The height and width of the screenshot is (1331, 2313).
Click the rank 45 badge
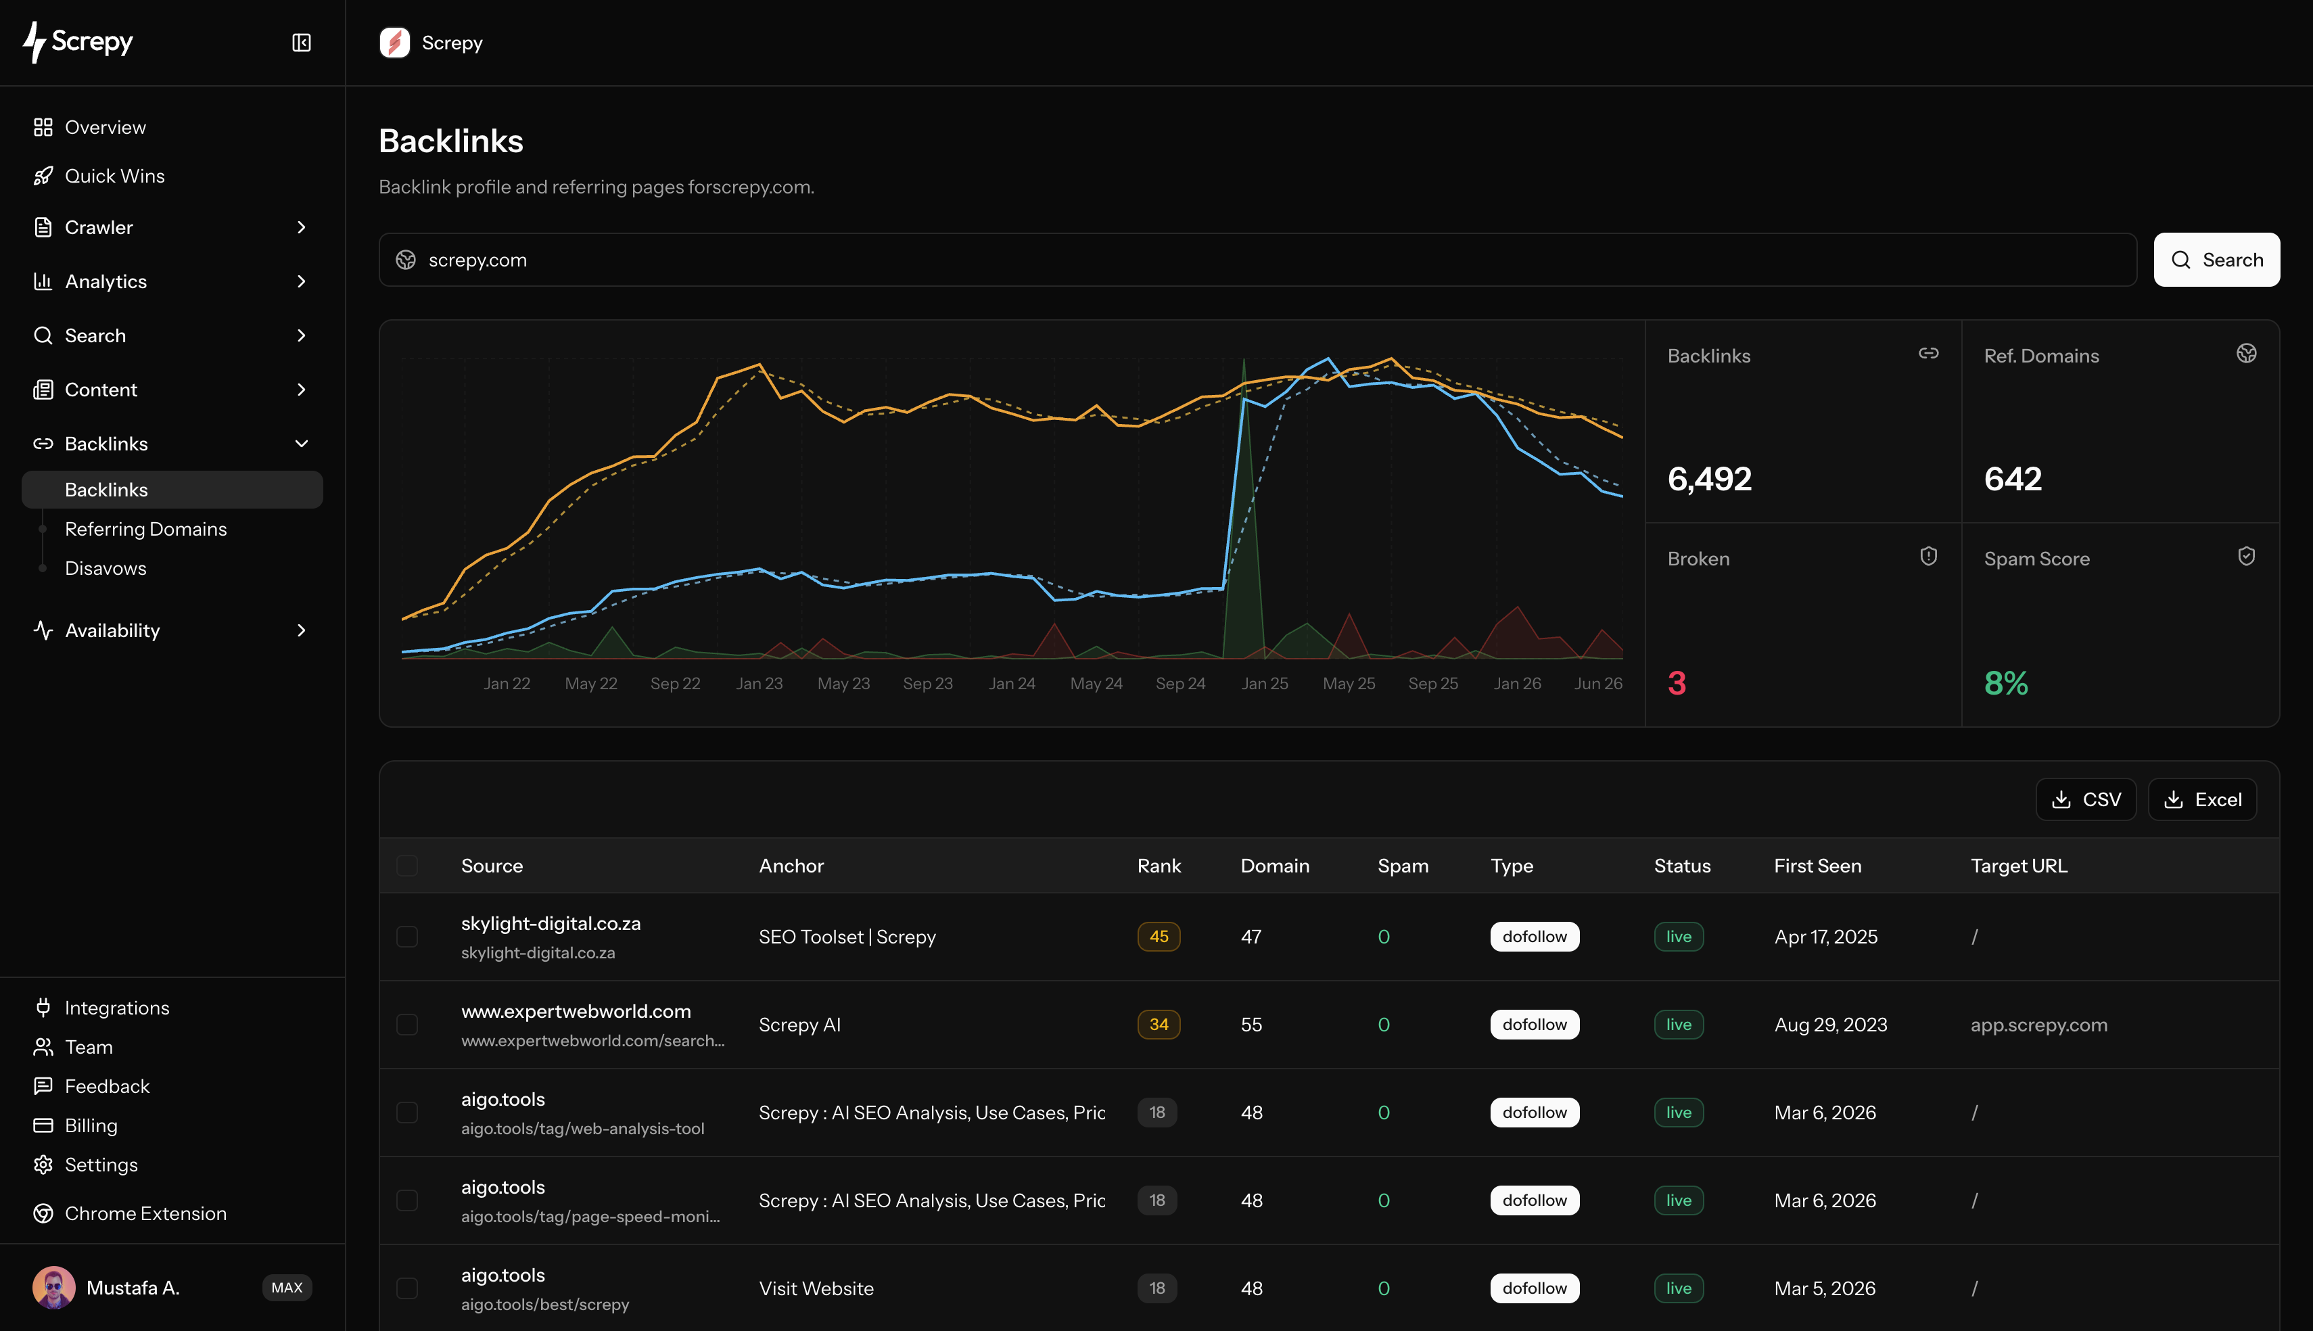pyautogui.click(x=1159, y=936)
